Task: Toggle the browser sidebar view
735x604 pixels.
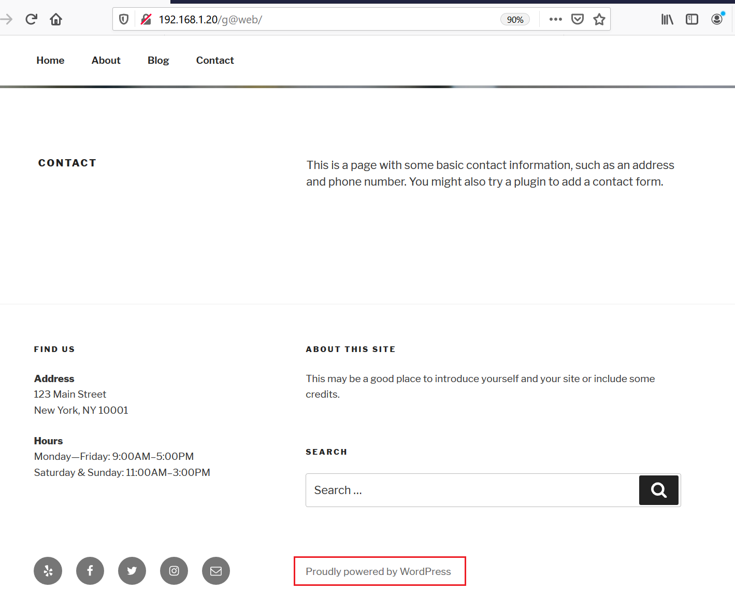Action: click(x=691, y=20)
